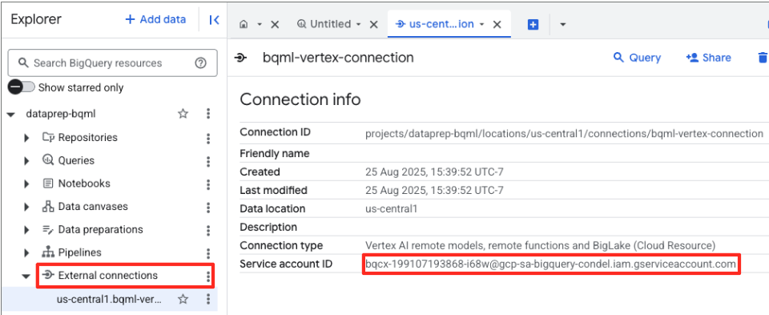Viewport: 769px width, 315px height.
Task: Star the dataprep-bqml project
Action: point(183,114)
